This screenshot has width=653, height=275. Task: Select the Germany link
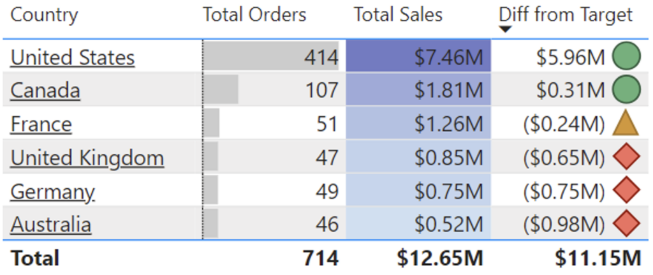52,191
